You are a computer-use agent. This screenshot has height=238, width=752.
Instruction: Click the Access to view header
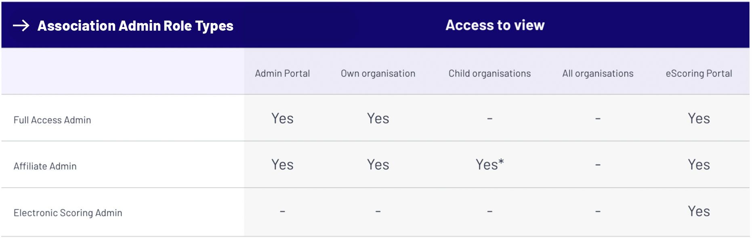click(x=495, y=25)
